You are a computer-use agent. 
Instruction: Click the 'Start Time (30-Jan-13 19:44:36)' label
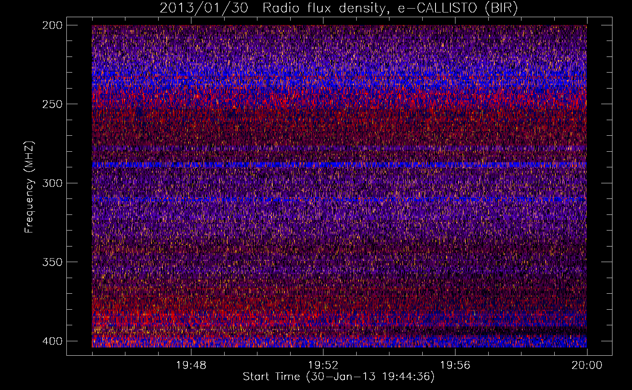(339, 377)
